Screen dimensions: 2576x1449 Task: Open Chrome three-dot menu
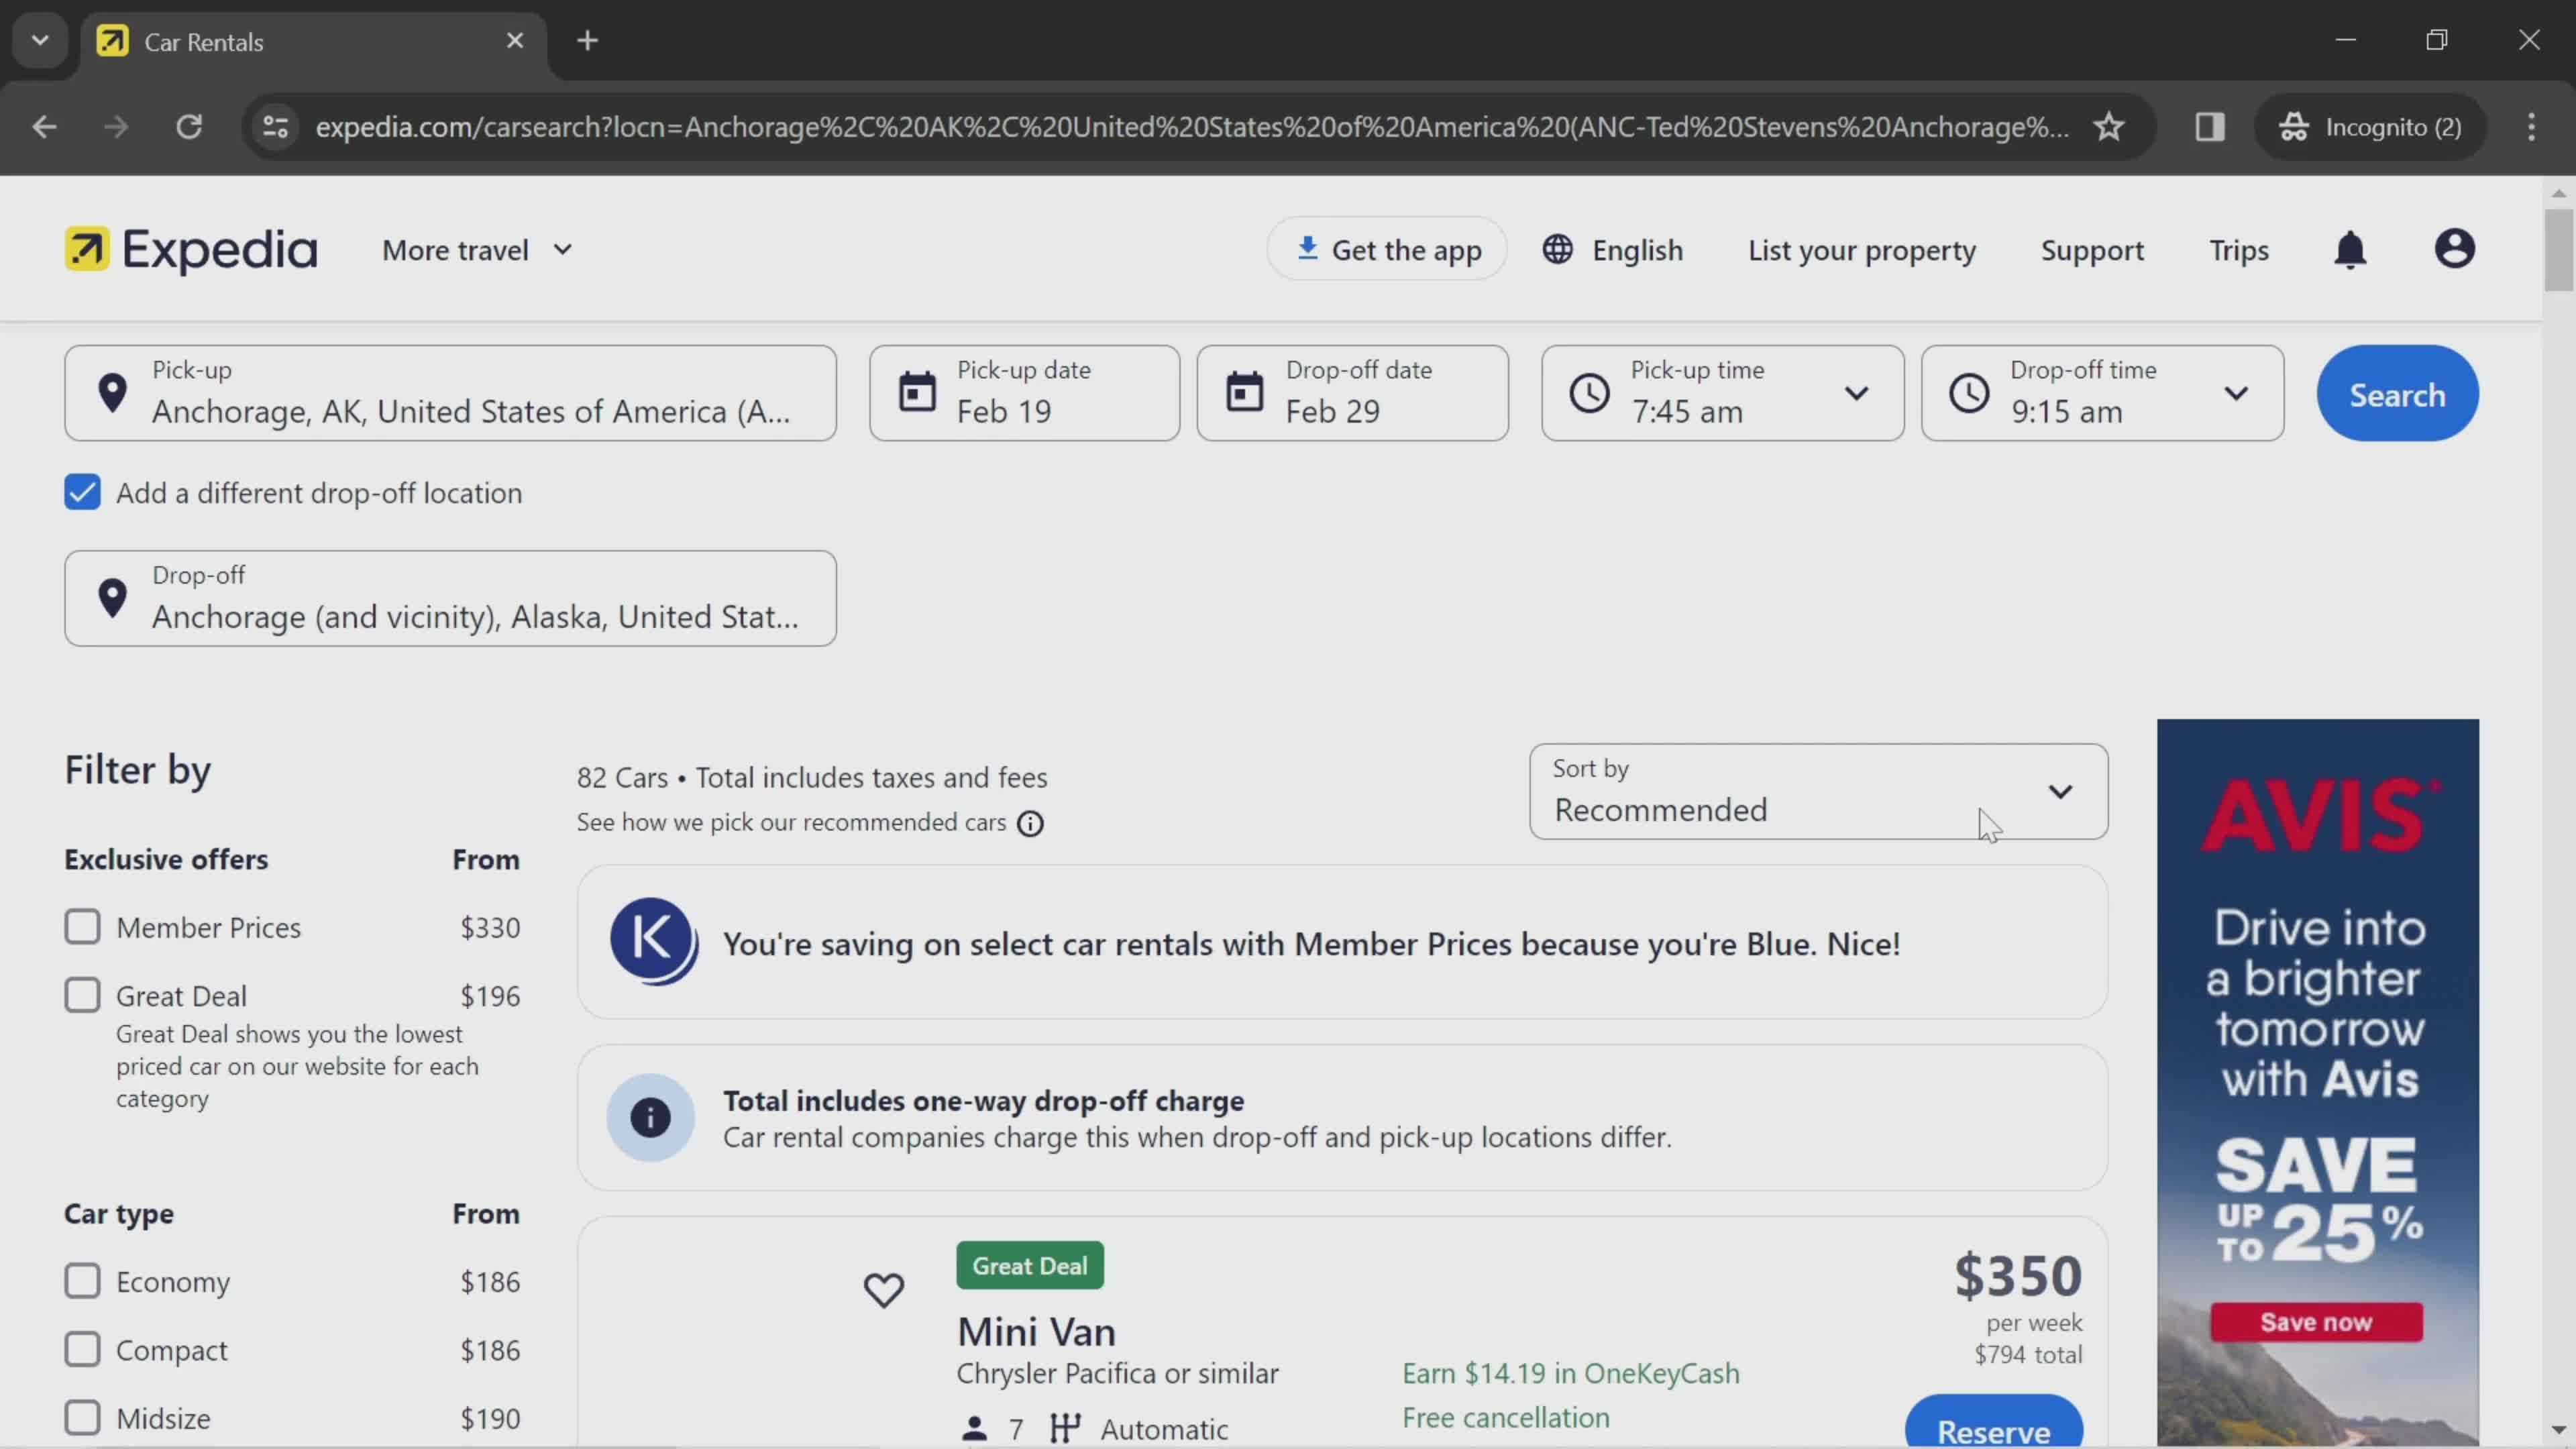2531,127
